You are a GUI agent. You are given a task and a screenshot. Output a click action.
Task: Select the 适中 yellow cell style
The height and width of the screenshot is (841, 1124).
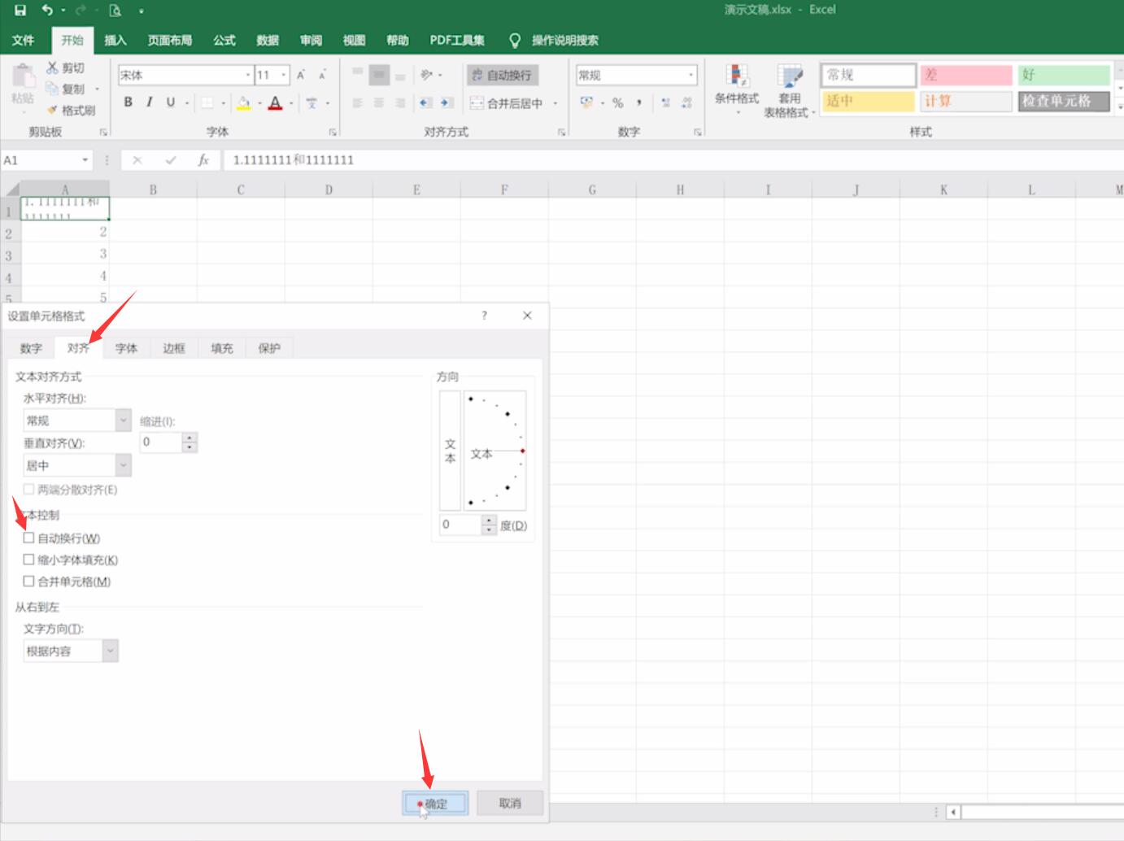868,101
